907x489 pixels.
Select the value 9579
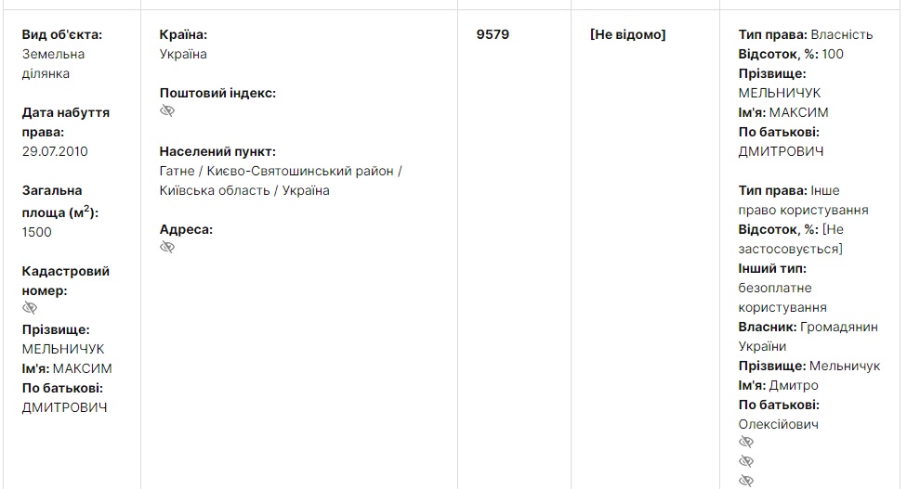coord(493,35)
